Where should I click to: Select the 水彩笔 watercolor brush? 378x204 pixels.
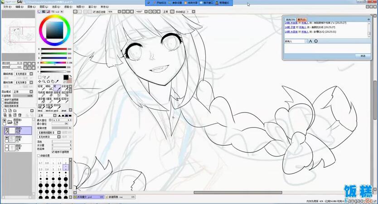(65, 88)
